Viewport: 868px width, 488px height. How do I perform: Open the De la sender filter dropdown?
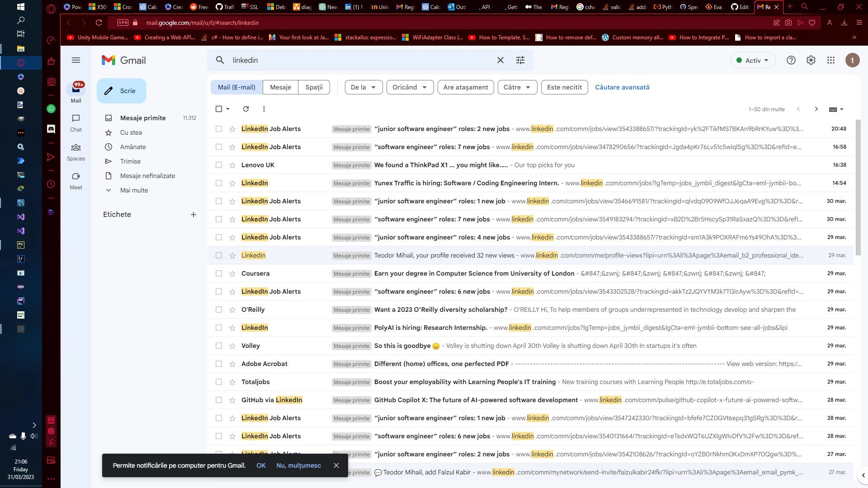(x=363, y=87)
